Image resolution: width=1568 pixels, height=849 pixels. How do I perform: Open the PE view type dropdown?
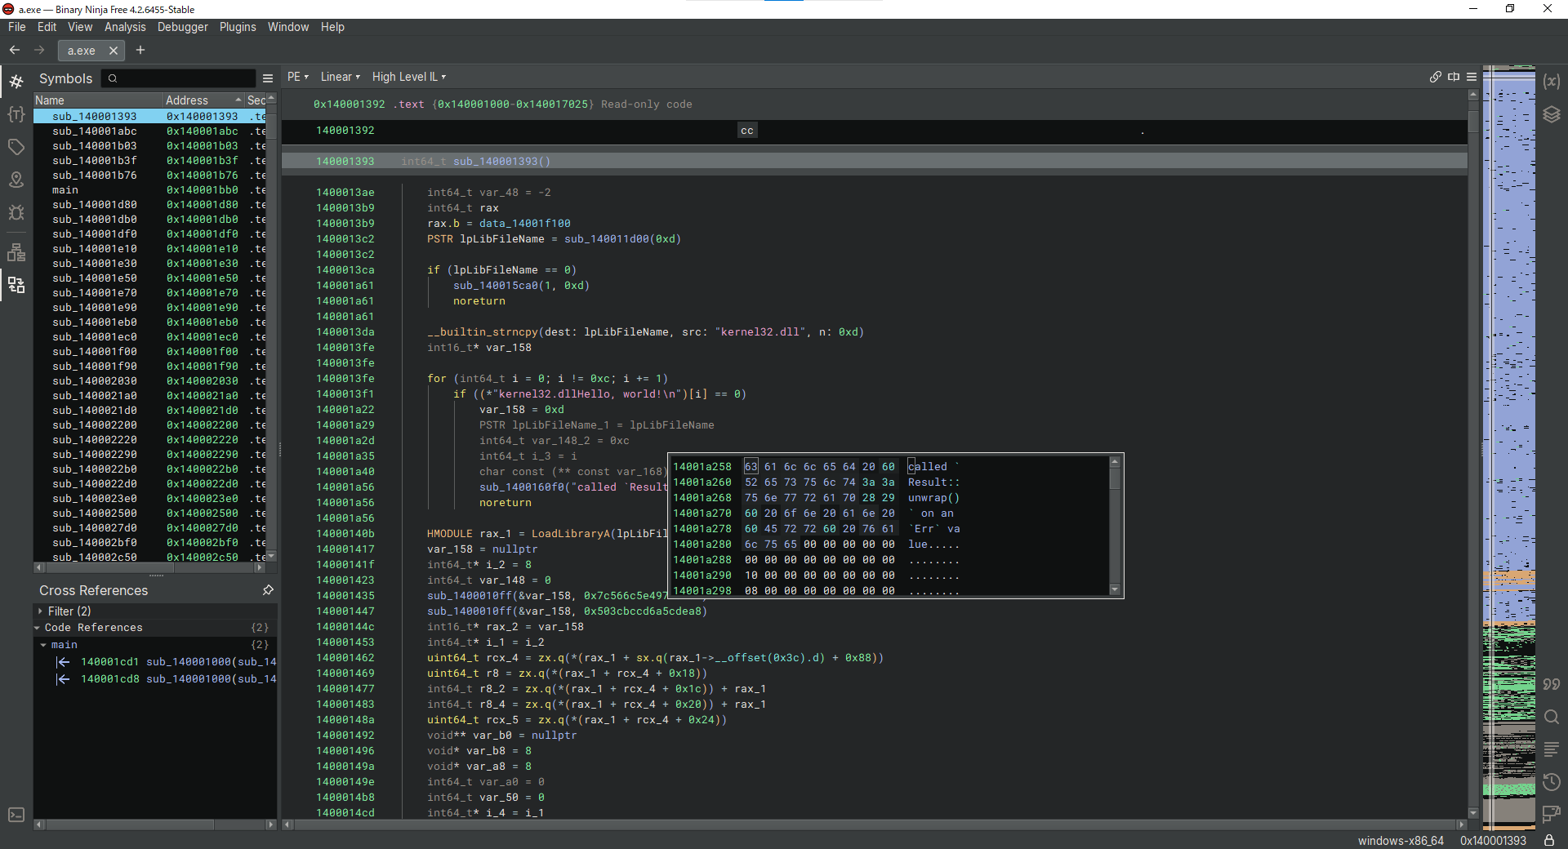tap(298, 77)
